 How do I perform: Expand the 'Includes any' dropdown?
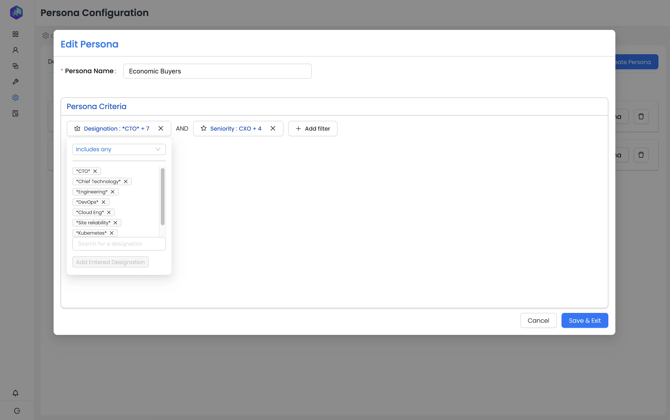(x=119, y=149)
